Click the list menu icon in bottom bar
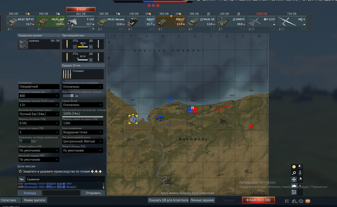 pos(287,201)
